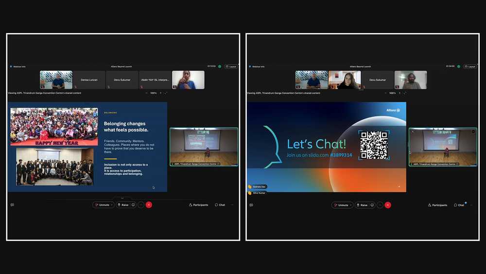Expand audio options arrow beside left Unmute

pyautogui.click(x=112, y=205)
